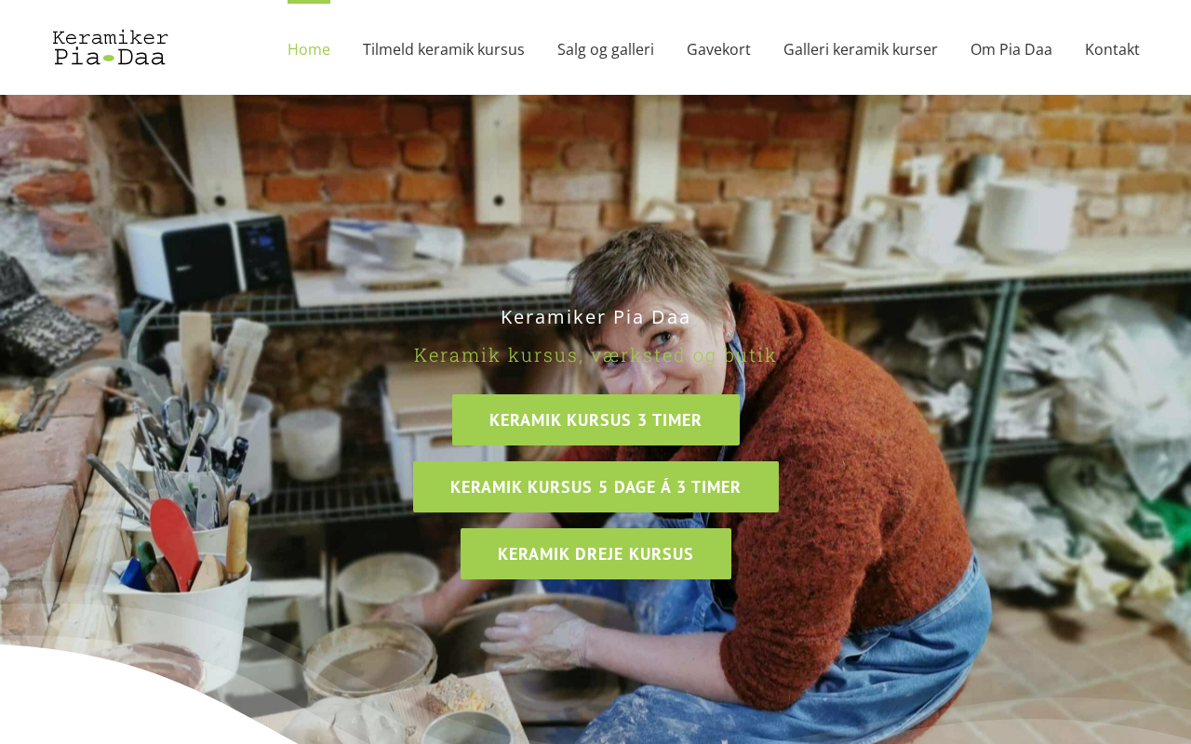Go to Tilmeld keramik kursus page
The height and width of the screenshot is (744, 1191).
[444, 49]
